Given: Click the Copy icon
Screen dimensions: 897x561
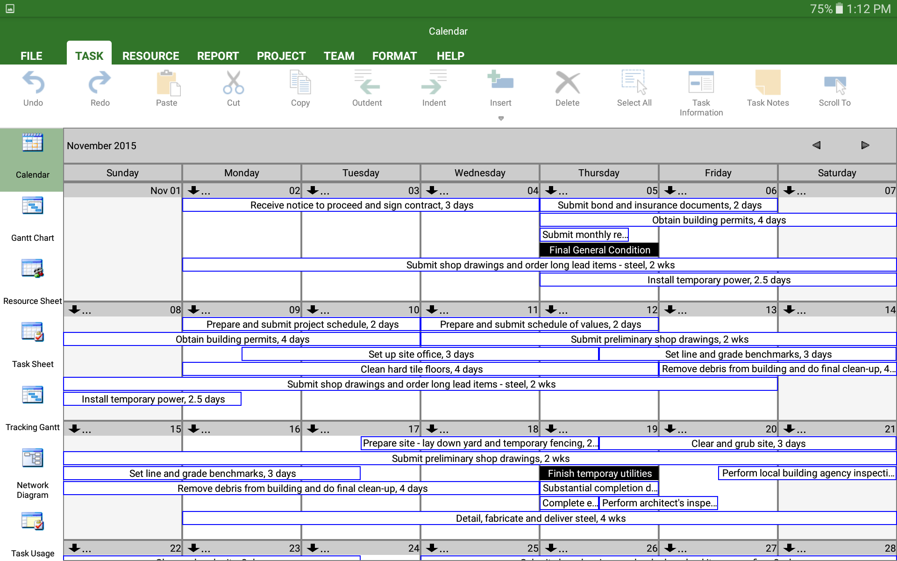Looking at the screenshot, I should (300, 83).
